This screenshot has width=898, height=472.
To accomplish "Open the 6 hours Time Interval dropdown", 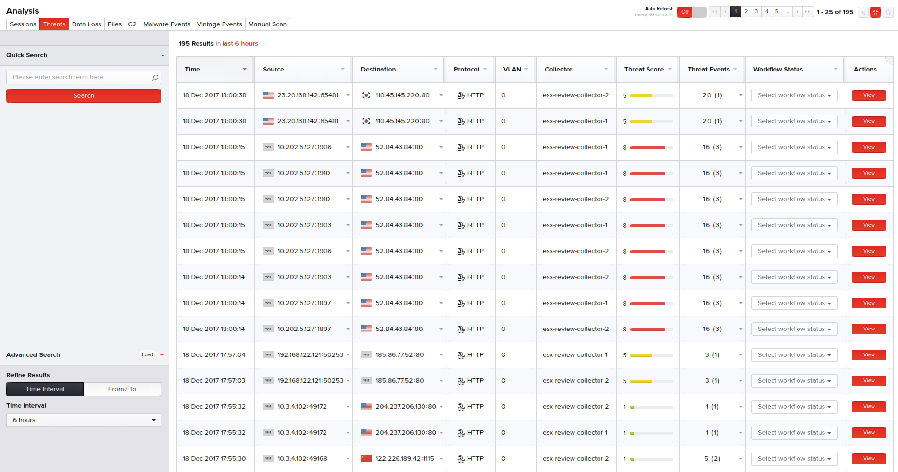I will click(x=83, y=420).
